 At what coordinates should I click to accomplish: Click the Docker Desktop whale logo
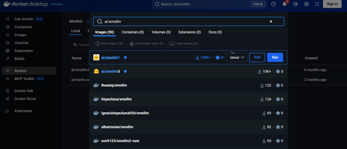pyautogui.click(x=7, y=3)
